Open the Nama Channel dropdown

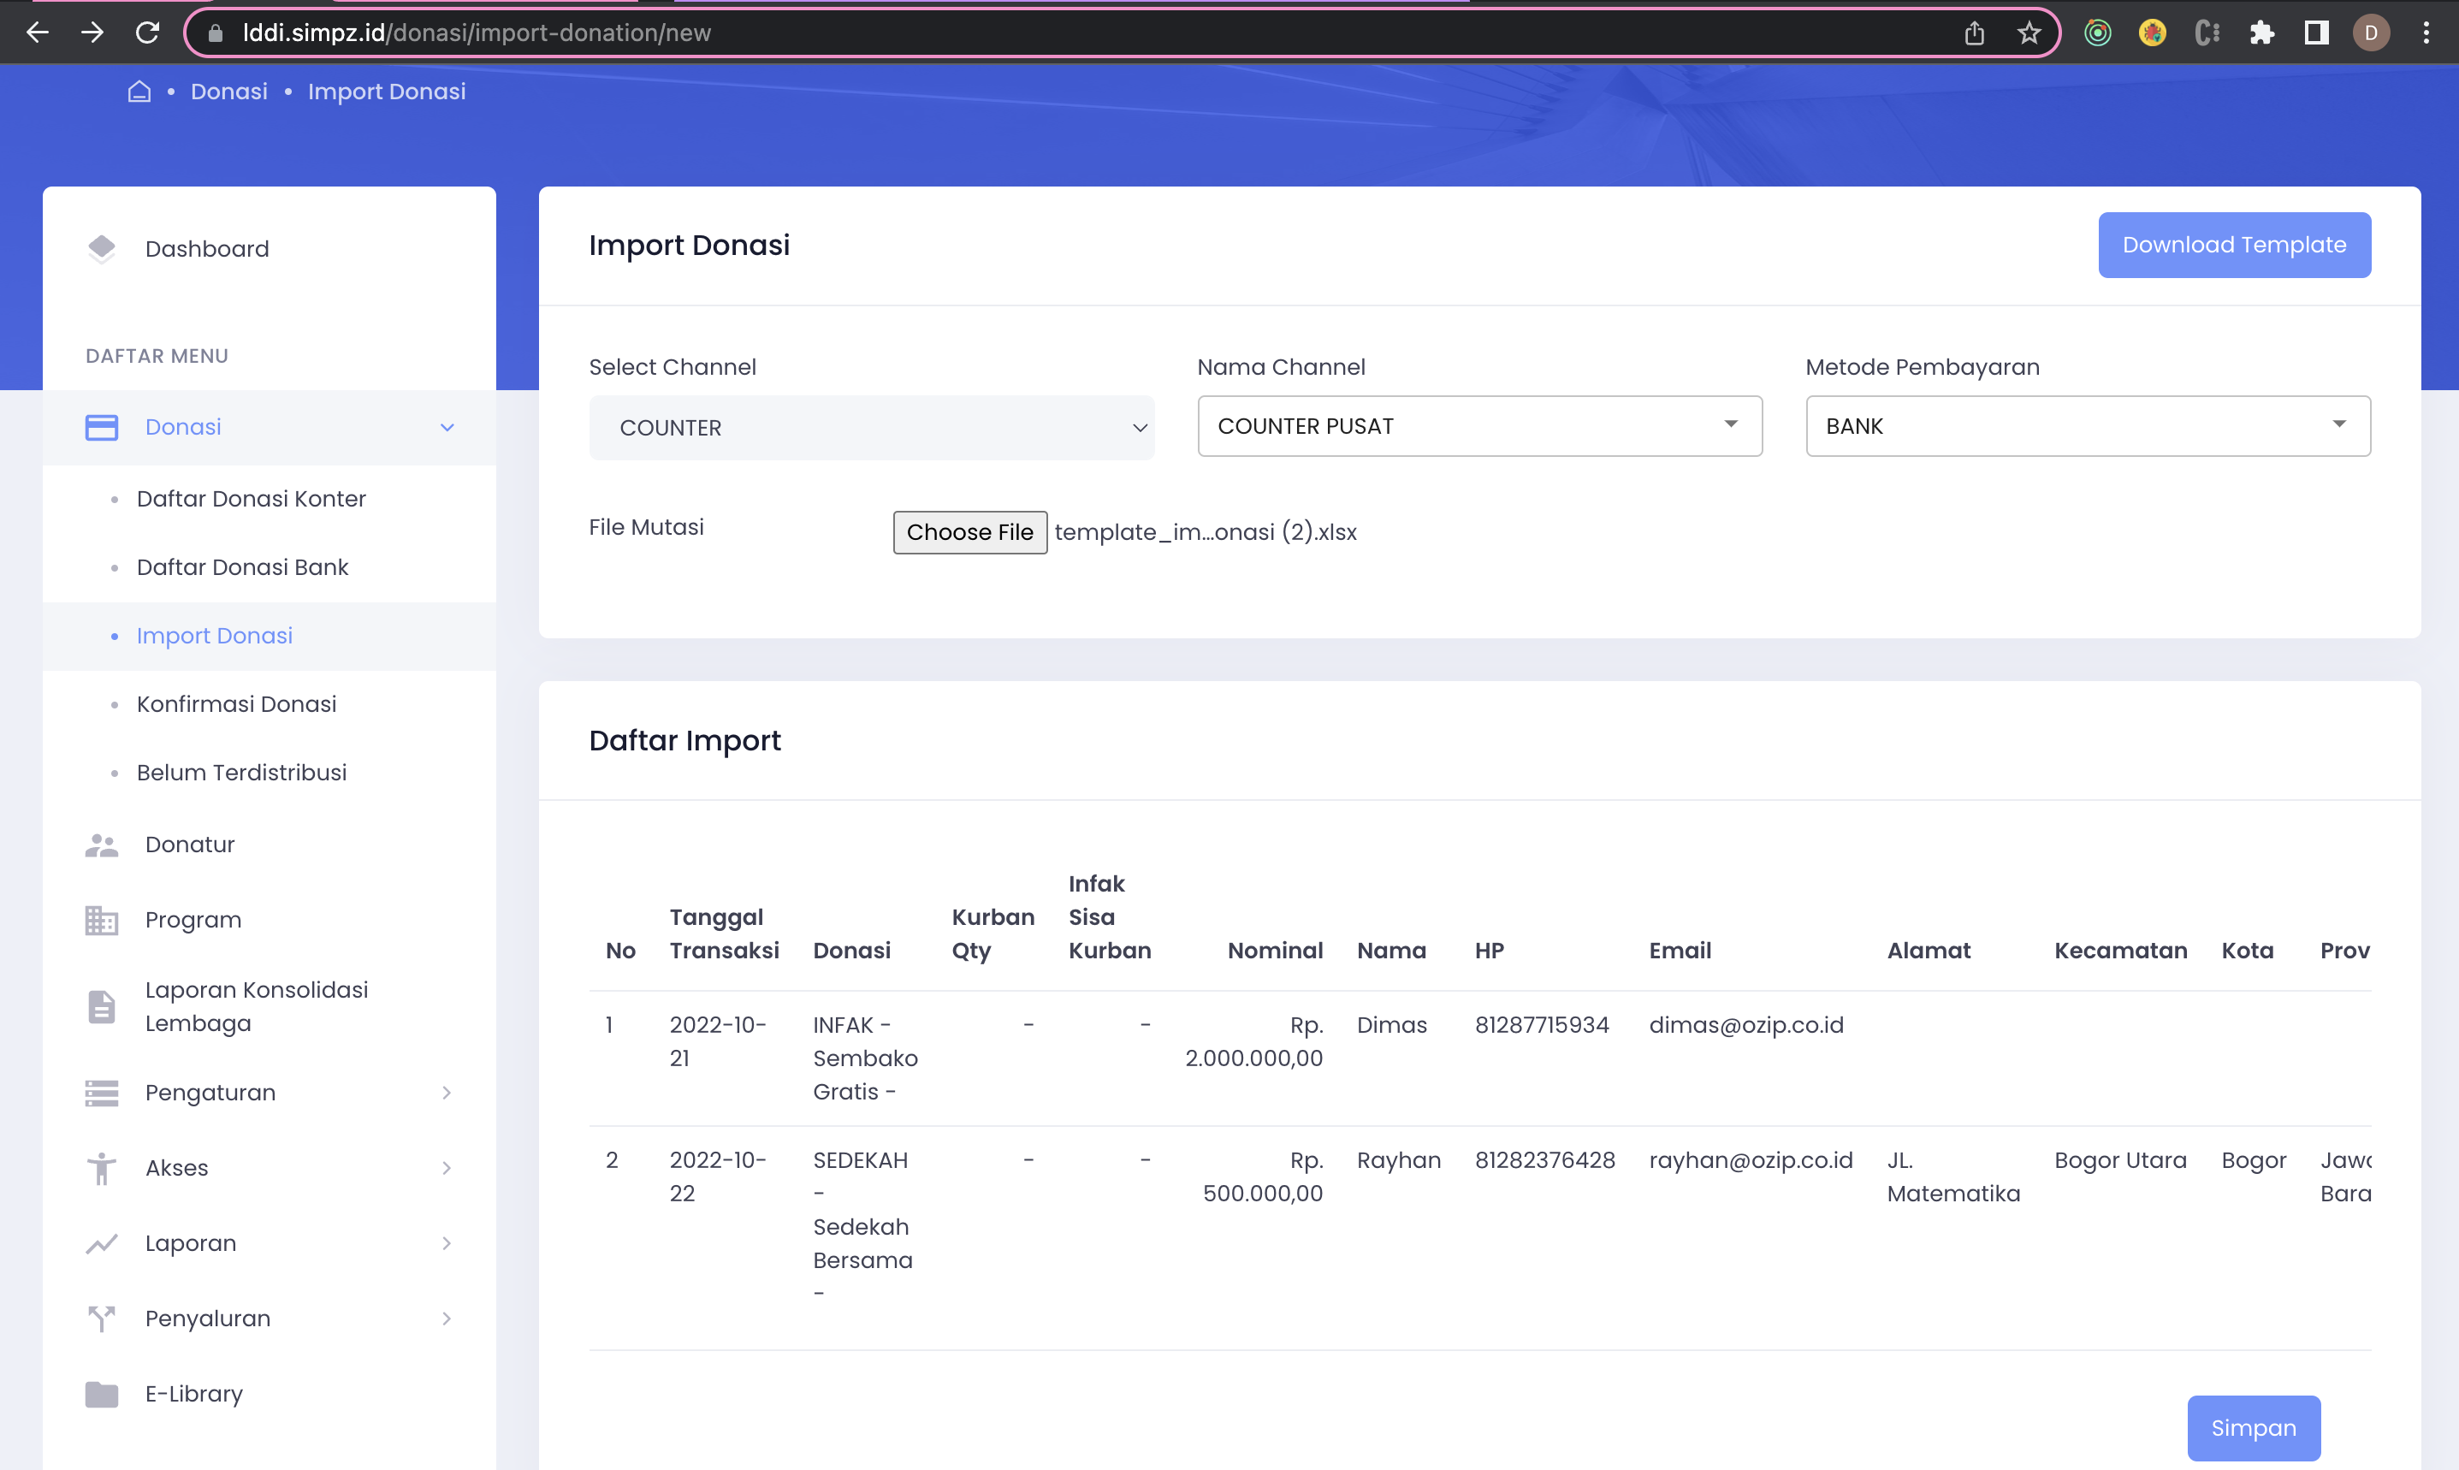pos(1478,426)
